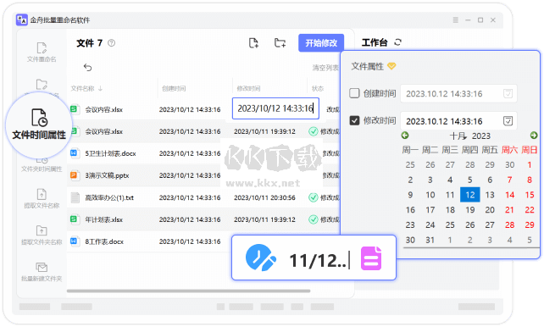The height and width of the screenshot is (327, 544).
Task: Click the icon of 年计划表.xlsx
Action: (x=74, y=219)
